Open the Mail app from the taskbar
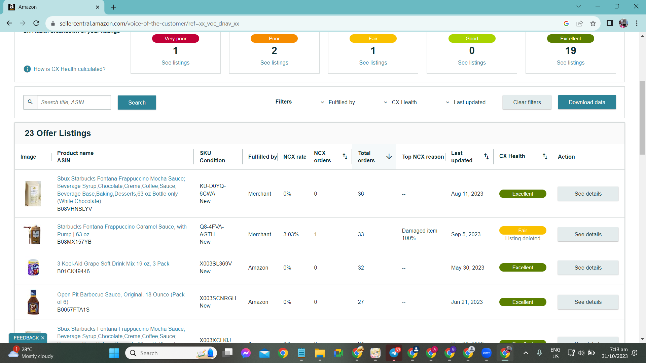 [264, 353]
